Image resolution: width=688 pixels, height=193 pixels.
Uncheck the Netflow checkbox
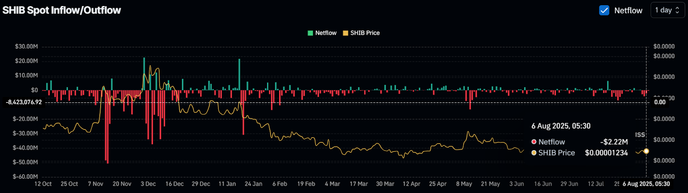point(604,10)
